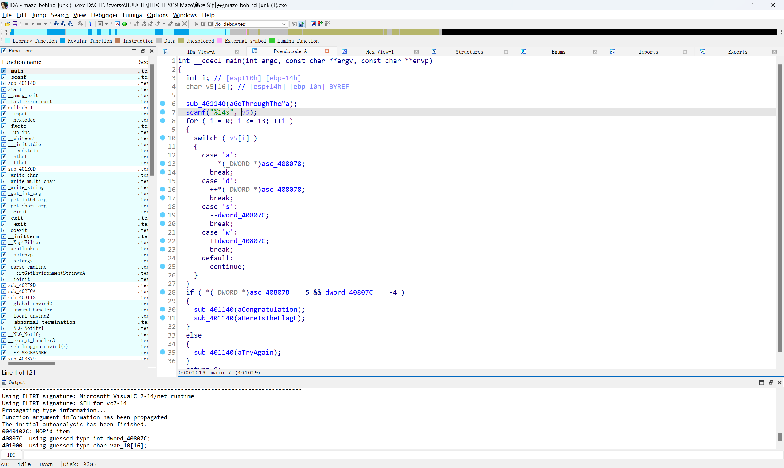The image size is (784, 468).
Task: Toggle the green C highlighted toolbar icon
Action: 301,24
